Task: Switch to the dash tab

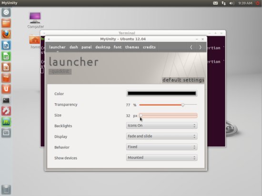Action: (x=74, y=47)
